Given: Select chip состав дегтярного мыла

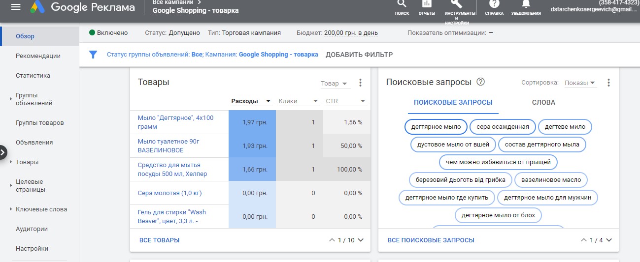Looking at the screenshot, I should point(542,145).
